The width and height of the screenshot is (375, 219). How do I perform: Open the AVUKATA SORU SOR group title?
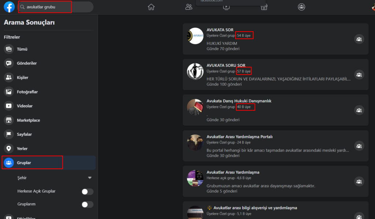pos(226,65)
